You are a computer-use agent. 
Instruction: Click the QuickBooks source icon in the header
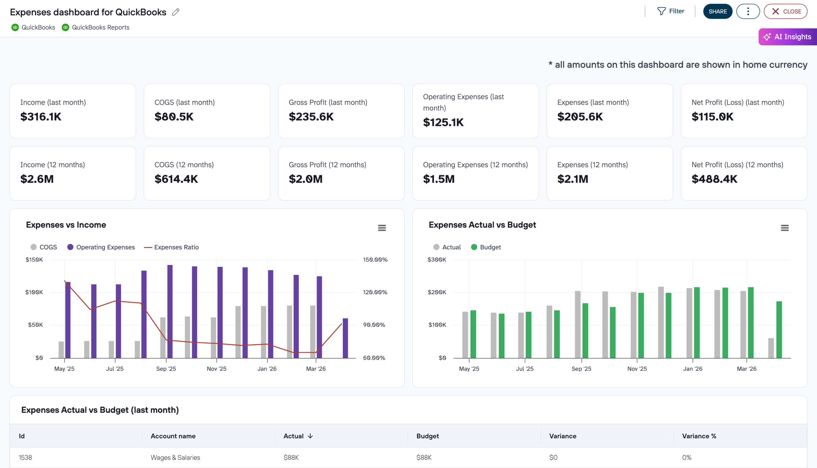(15, 27)
